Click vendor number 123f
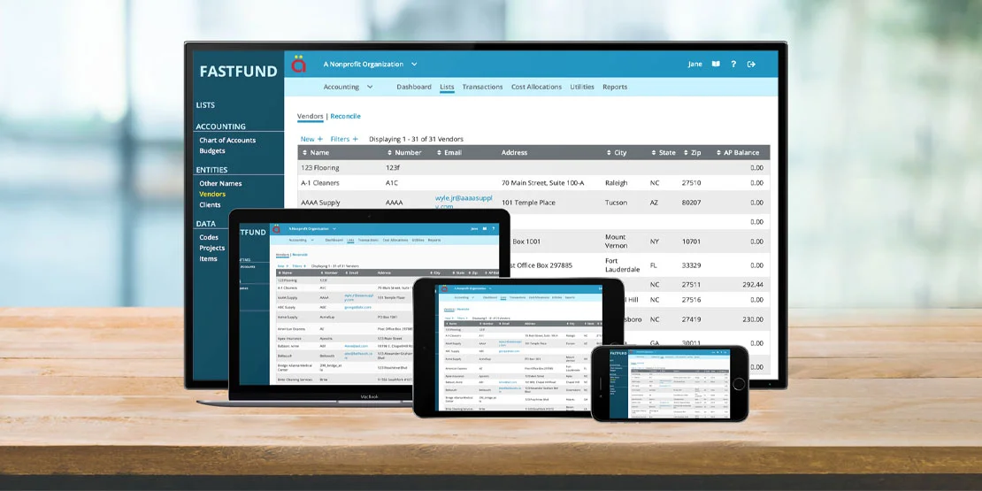The height and width of the screenshot is (491, 982). pos(394,168)
